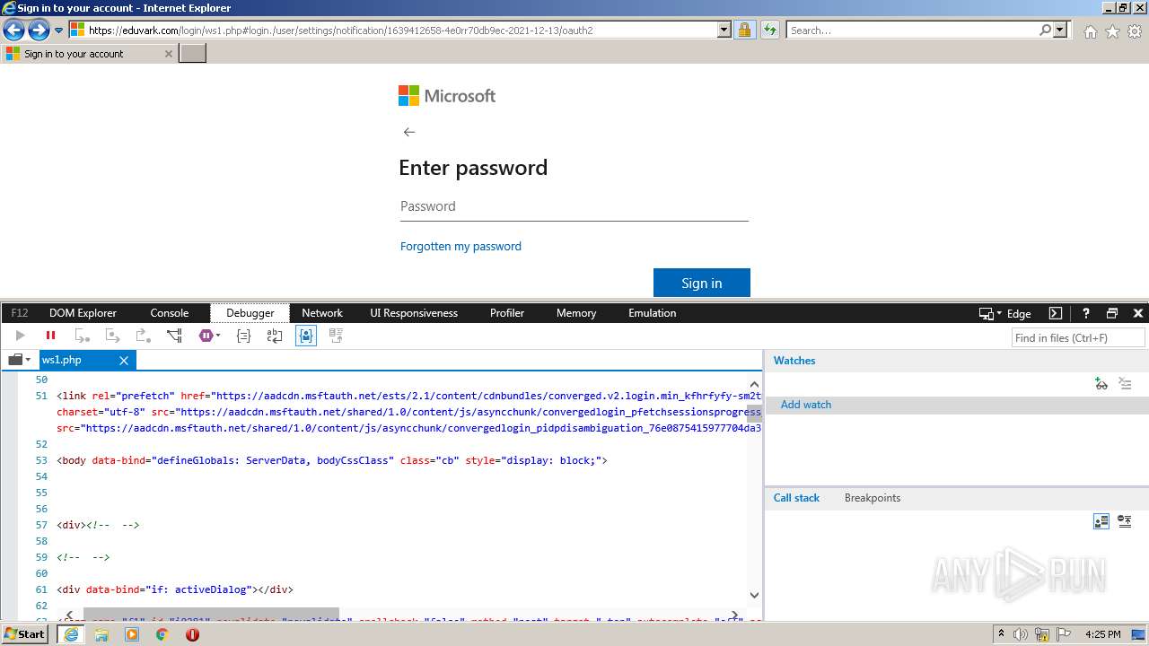Click the Password input field
Image resolution: width=1149 pixels, height=646 pixels.
574,206
